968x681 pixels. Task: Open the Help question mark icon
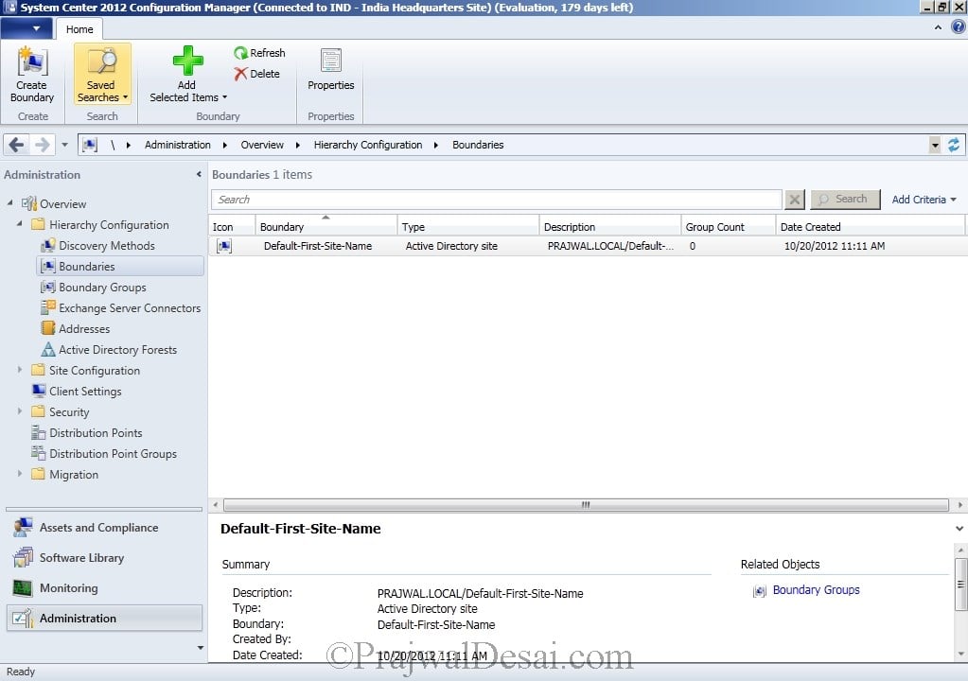(x=959, y=27)
